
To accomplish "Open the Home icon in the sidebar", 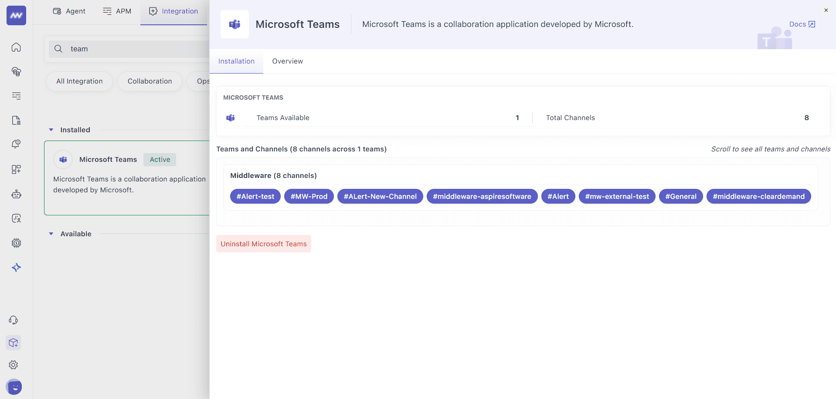I will 16,47.
